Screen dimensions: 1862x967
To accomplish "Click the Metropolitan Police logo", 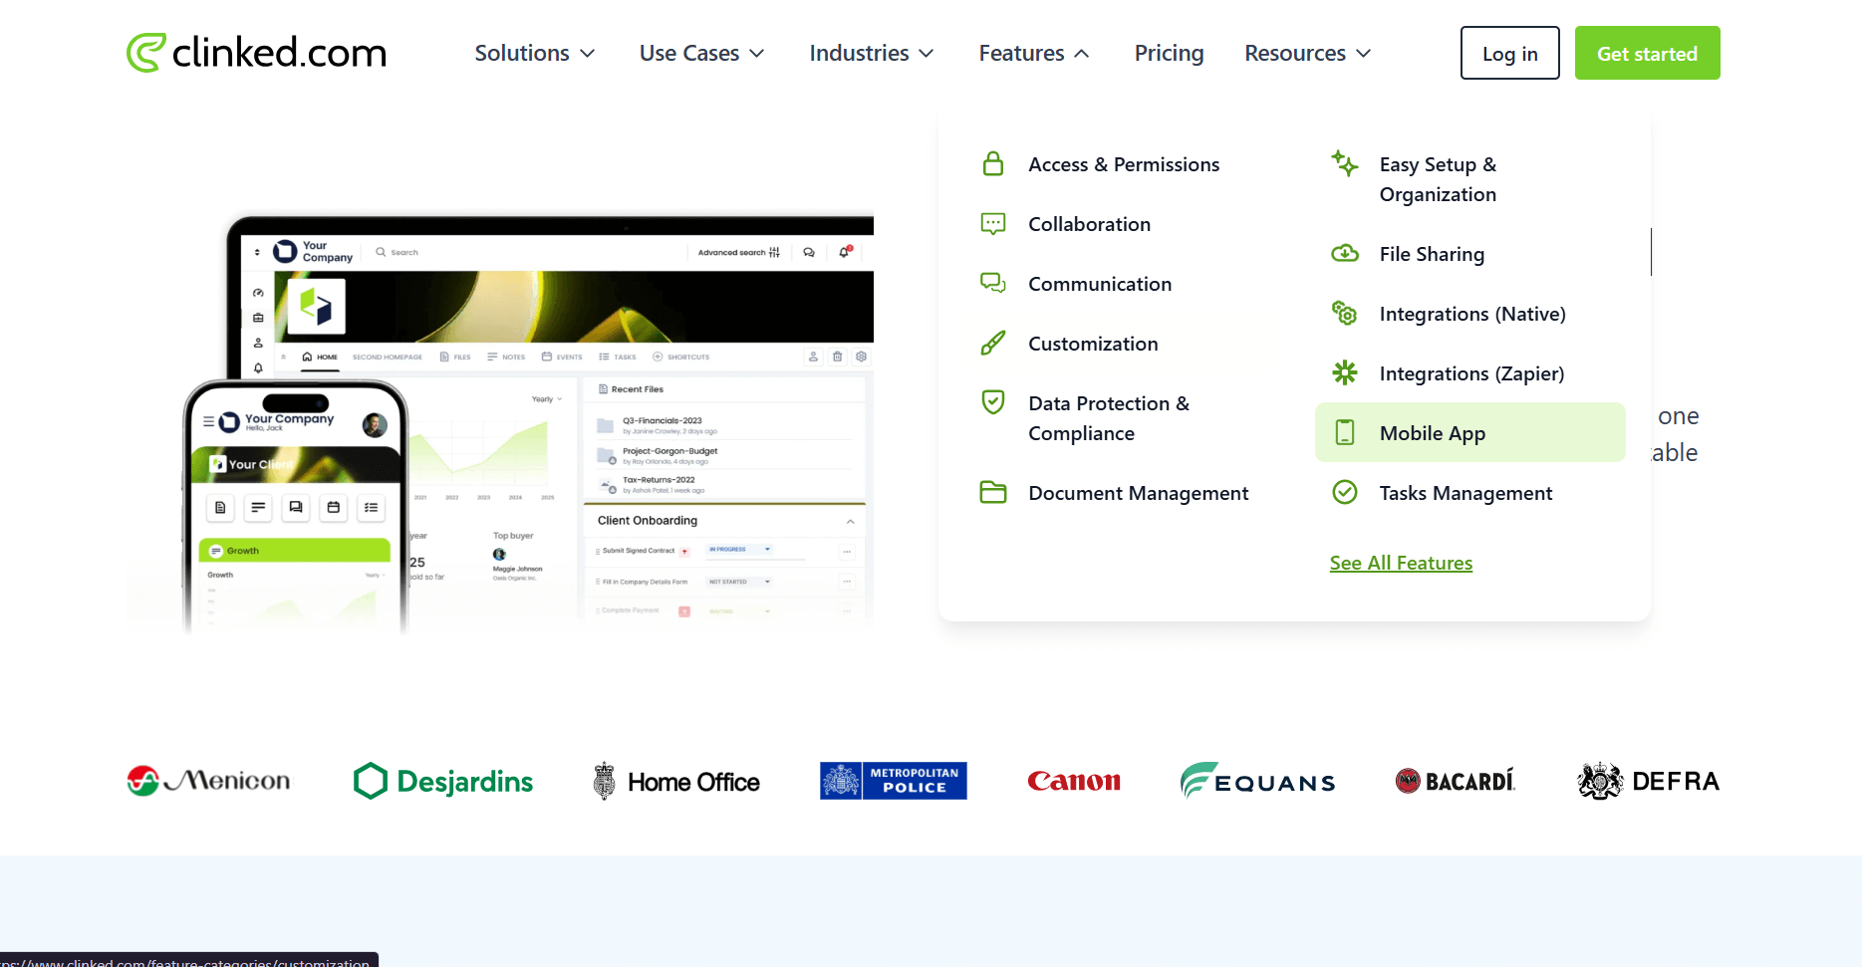I will pos(893,781).
